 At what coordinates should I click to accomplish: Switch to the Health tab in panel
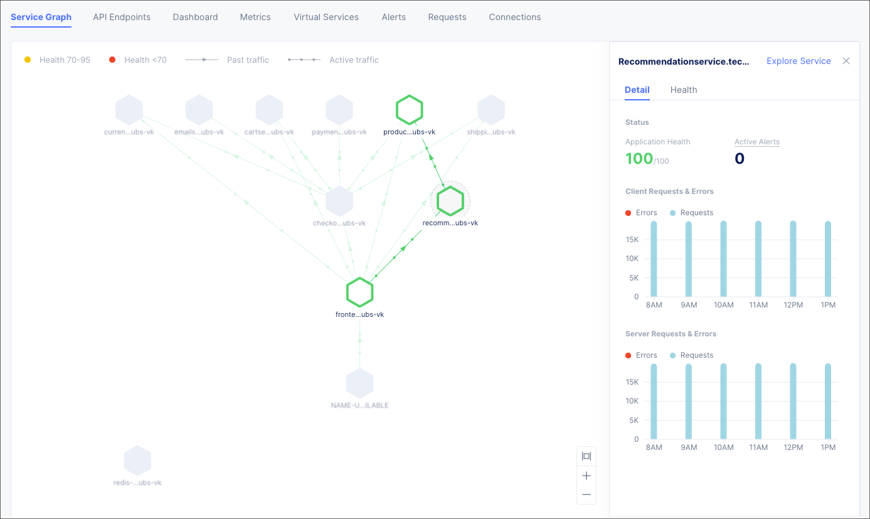pos(684,90)
